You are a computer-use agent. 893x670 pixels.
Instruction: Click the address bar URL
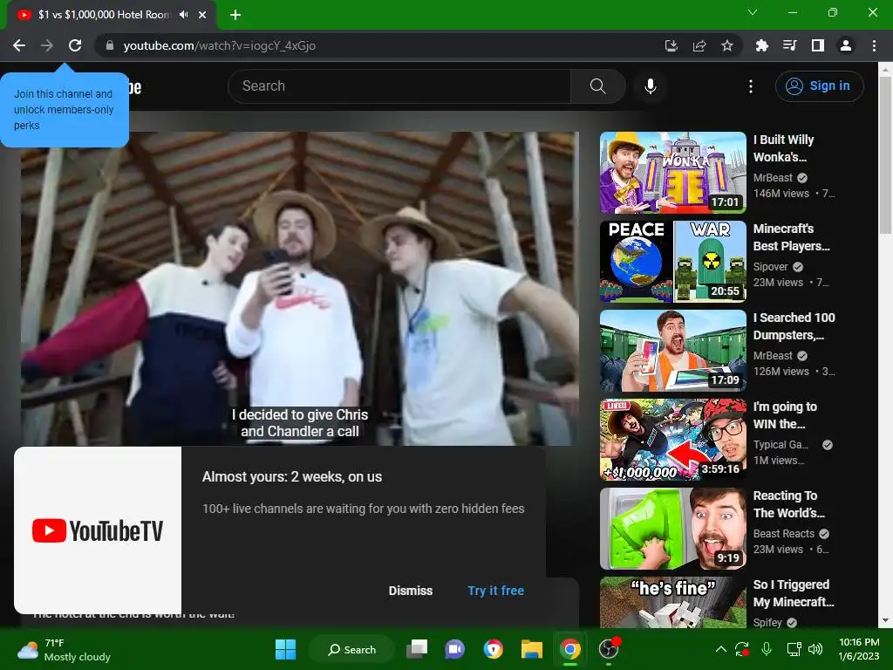point(219,45)
